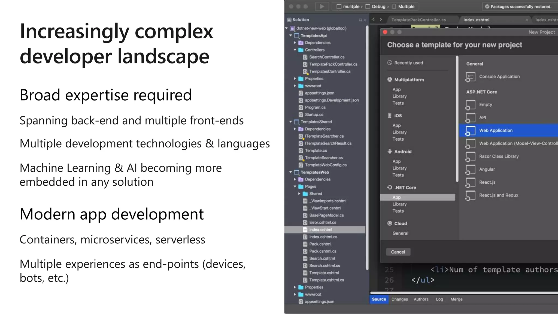Click the Razor Class Library template icon
558x314 pixels.
(470, 157)
